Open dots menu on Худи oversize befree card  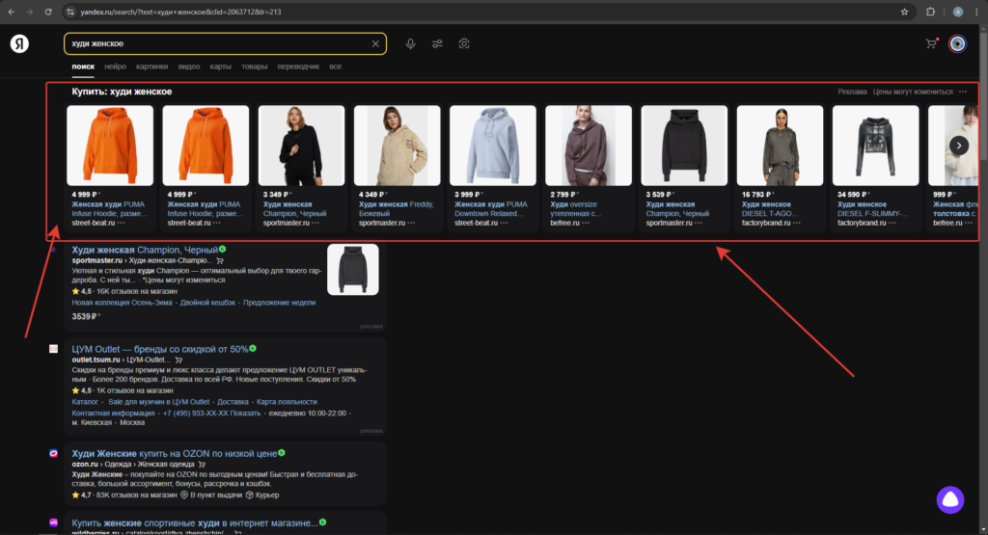586,223
